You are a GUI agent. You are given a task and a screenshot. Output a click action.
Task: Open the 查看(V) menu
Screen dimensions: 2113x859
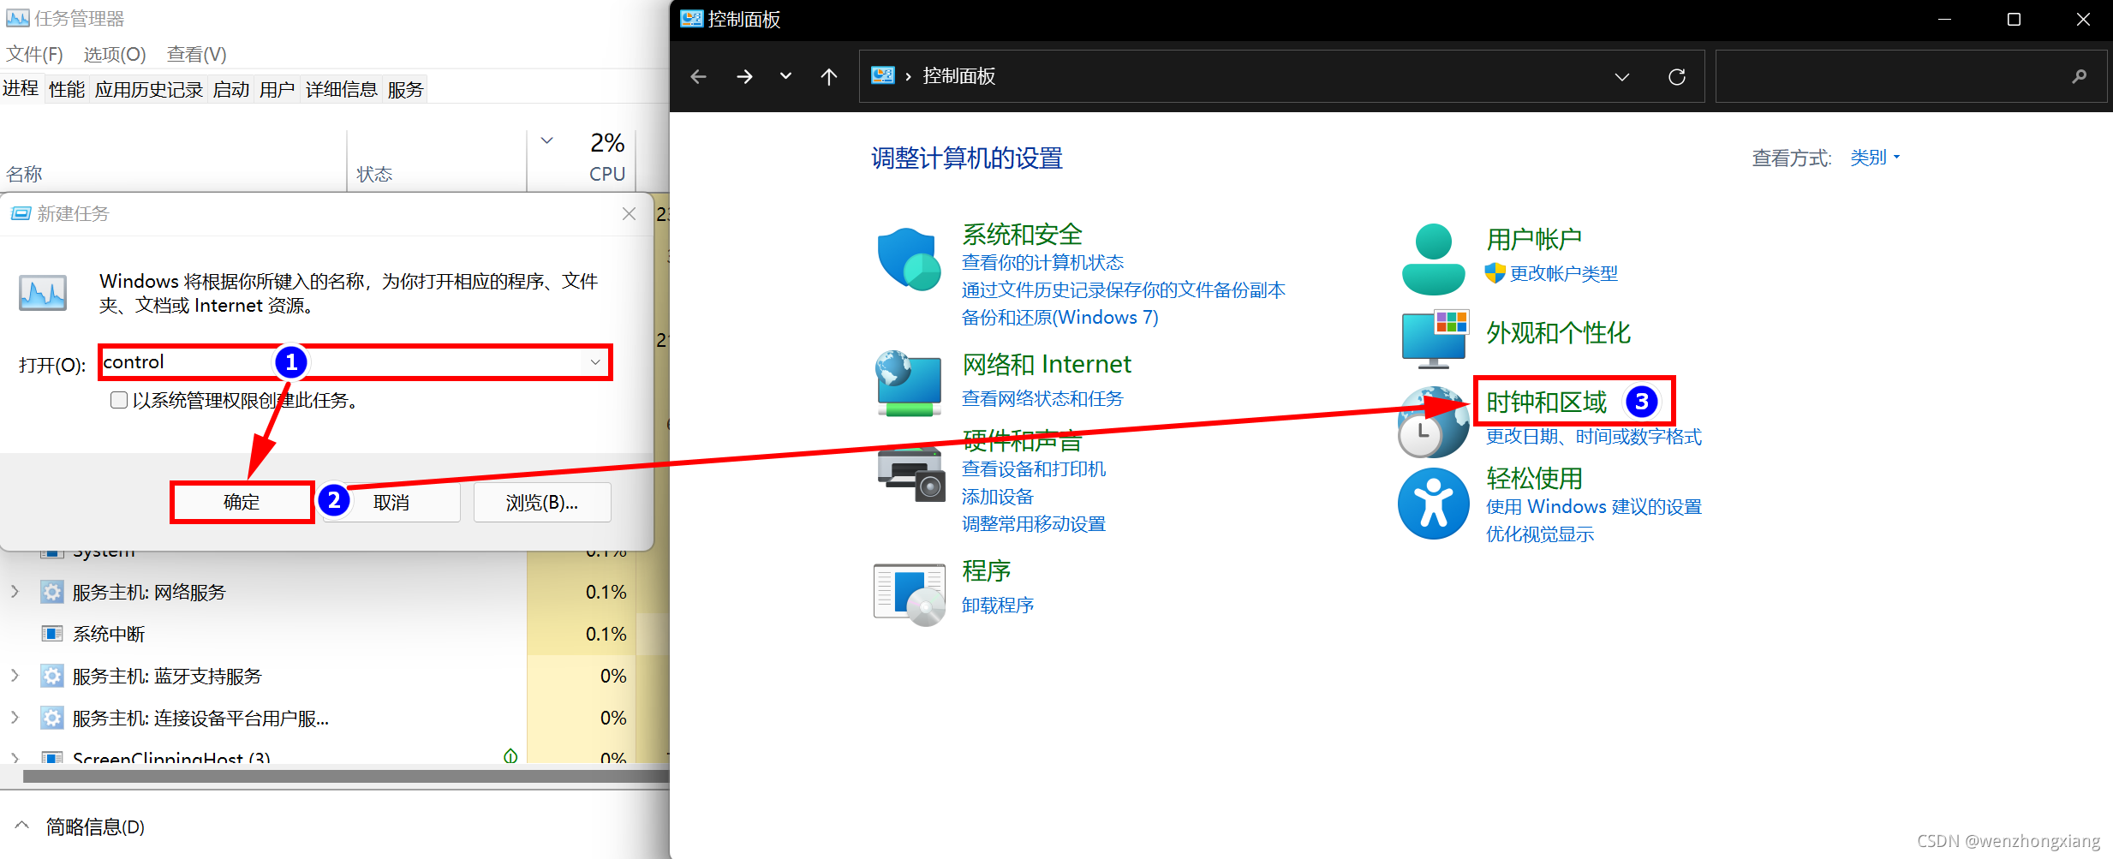(x=196, y=55)
